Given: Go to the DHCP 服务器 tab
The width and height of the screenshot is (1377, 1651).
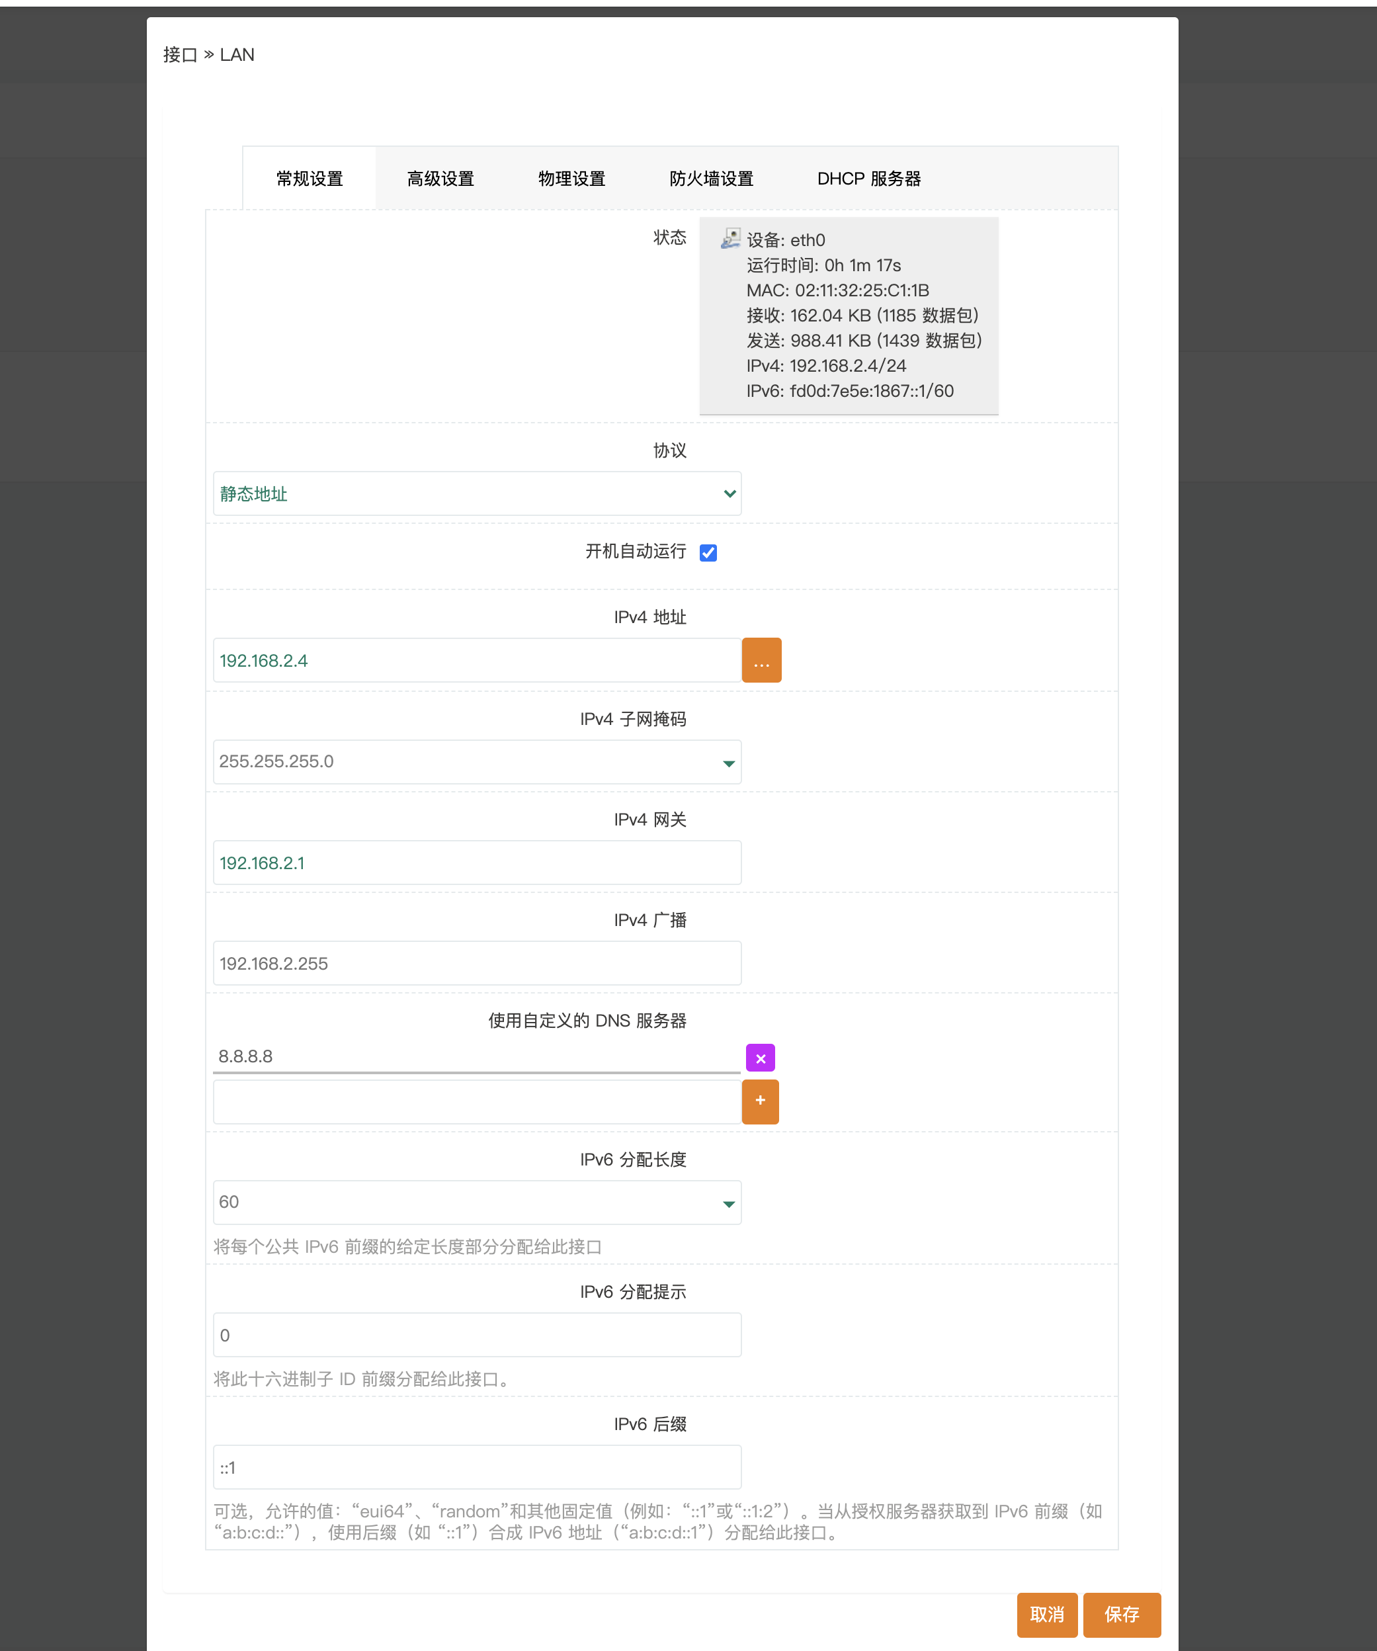Looking at the screenshot, I should tap(868, 179).
